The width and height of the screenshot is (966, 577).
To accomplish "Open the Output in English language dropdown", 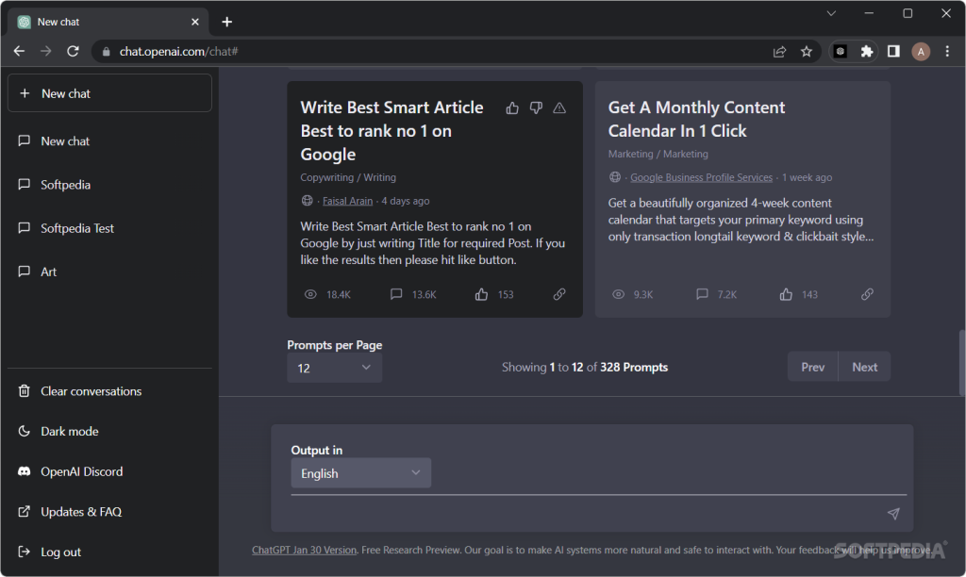I will (360, 473).
